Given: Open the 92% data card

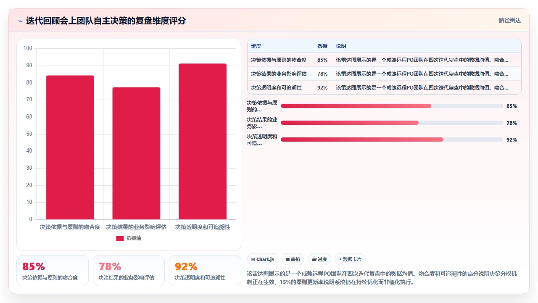Looking at the screenshot, I should point(205,271).
